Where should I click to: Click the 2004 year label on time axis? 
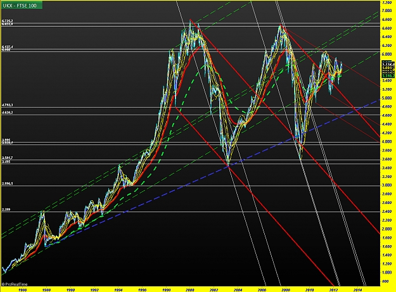click(x=238, y=290)
